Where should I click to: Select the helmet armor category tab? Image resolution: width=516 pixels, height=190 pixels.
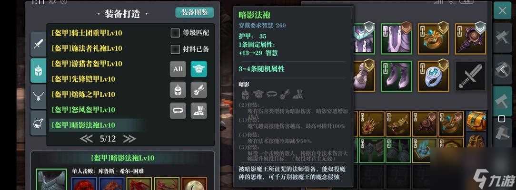pos(38,70)
